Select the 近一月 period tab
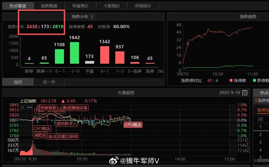 [49, 82]
